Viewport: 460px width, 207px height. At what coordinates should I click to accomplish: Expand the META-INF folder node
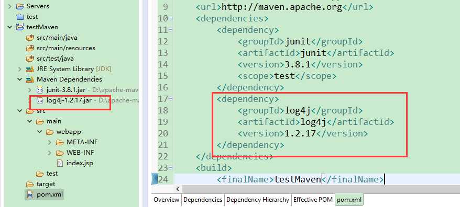point(50,142)
